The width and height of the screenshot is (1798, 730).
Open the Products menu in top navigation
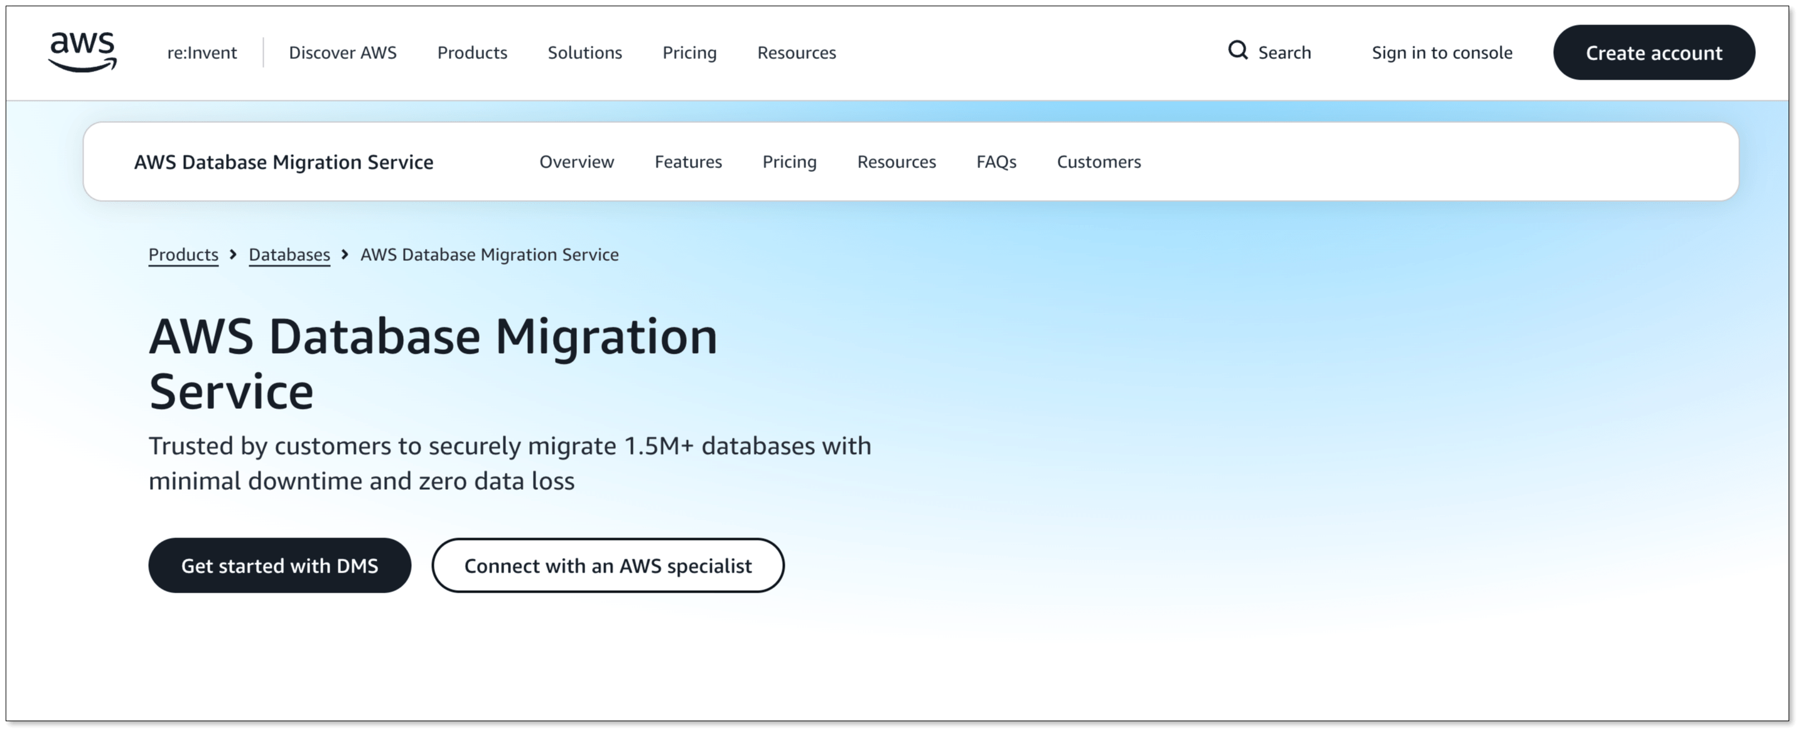473,52
